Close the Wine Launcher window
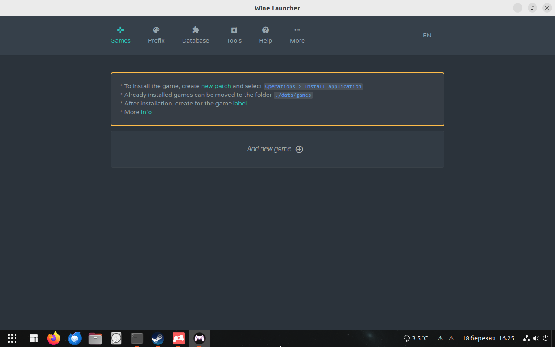 pyautogui.click(x=547, y=8)
